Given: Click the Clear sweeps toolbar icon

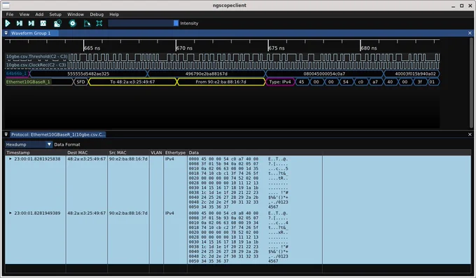Looking at the screenshot, I should pos(87,23).
